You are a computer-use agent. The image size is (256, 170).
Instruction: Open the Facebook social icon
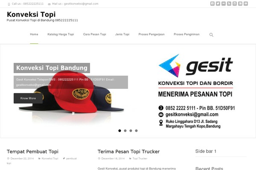(x=212, y=3)
